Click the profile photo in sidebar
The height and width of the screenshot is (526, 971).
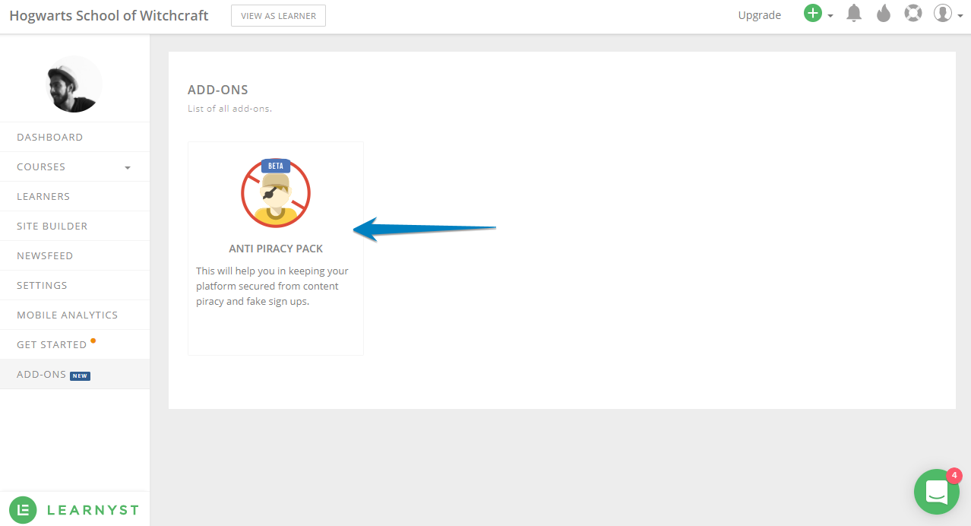(x=74, y=84)
